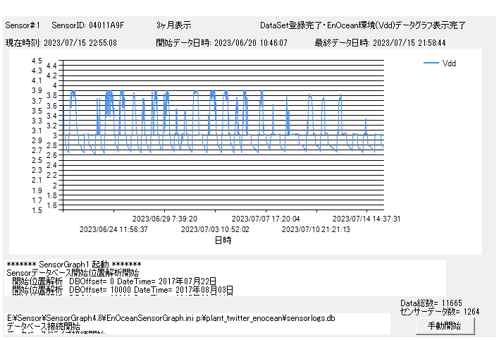Click the 3ヶ月表示 display period label
The width and height of the screenshot is (499, 340).
coord(174,25)
